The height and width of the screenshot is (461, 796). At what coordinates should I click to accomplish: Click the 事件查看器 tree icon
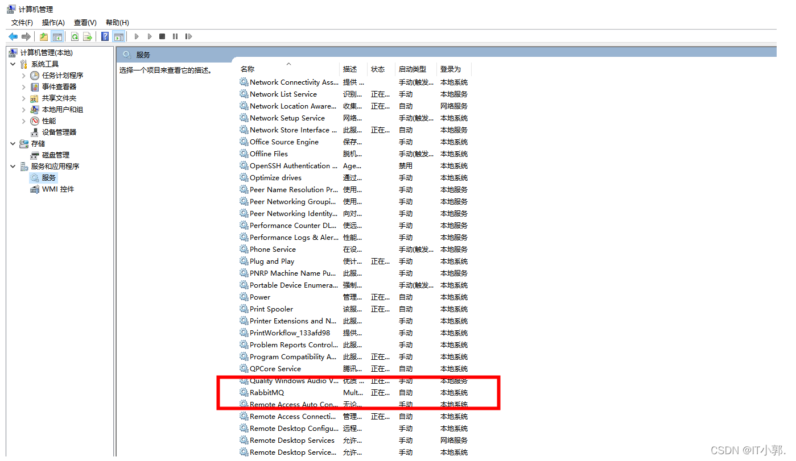click(x=35, y=87)
